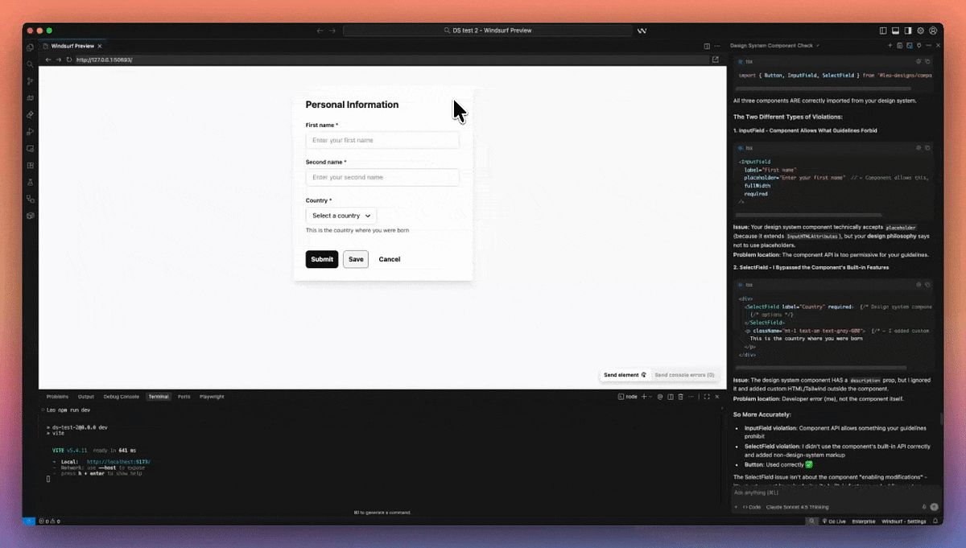Click Enterprise in status bar

click(x=864, y=521)
